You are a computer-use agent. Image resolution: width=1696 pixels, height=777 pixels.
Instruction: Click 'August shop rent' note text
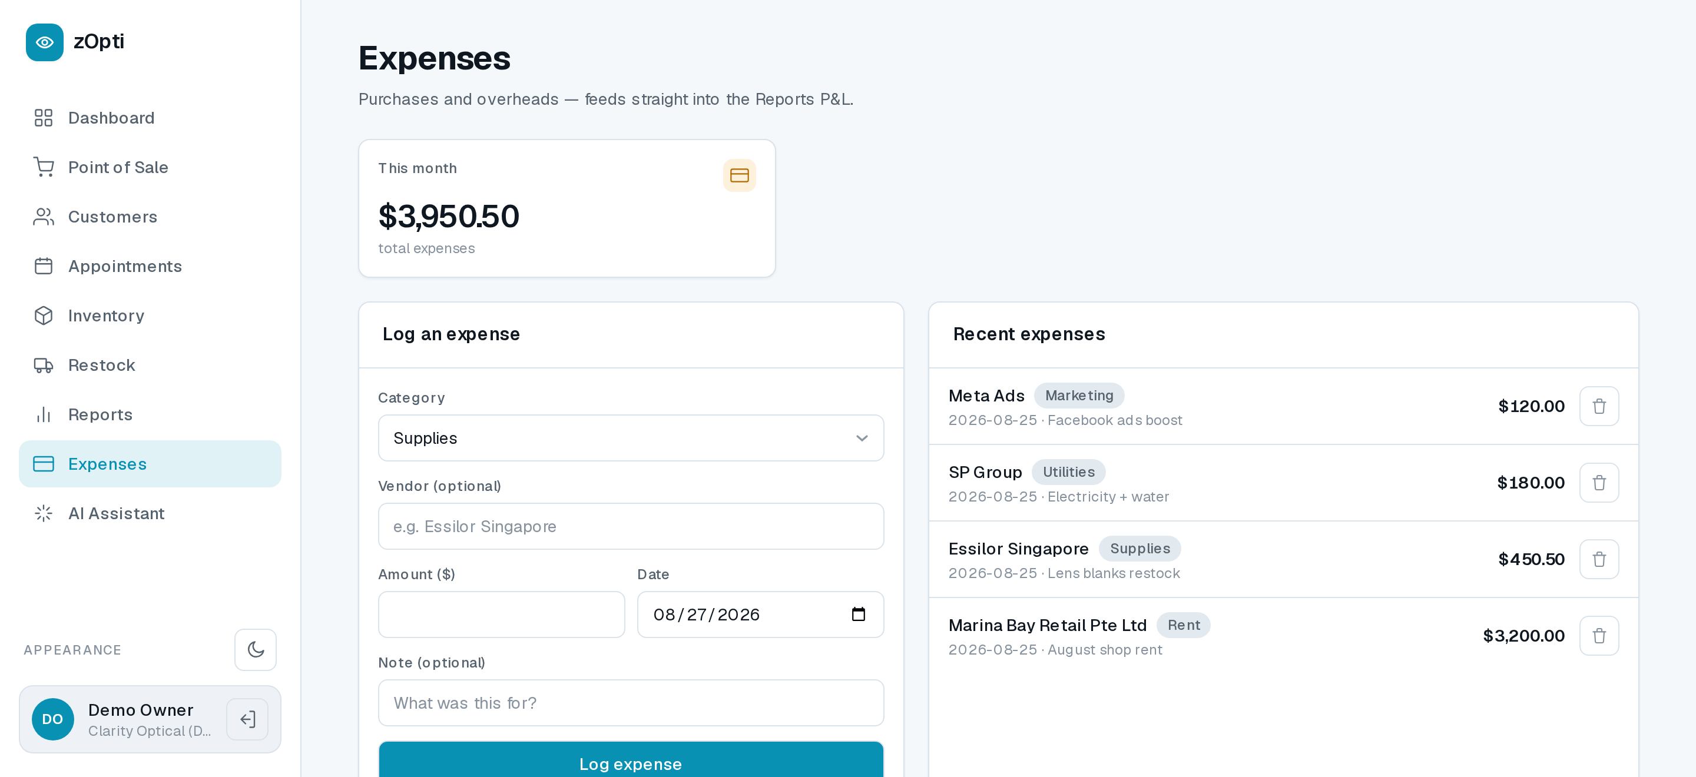[x=1105, y=649]
